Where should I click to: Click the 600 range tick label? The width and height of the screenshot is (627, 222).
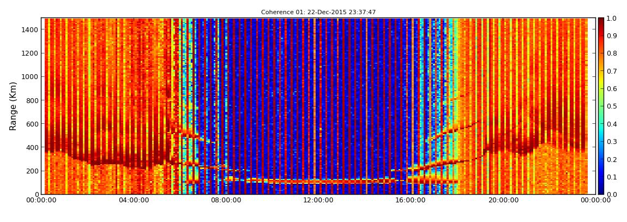point(32,124)
